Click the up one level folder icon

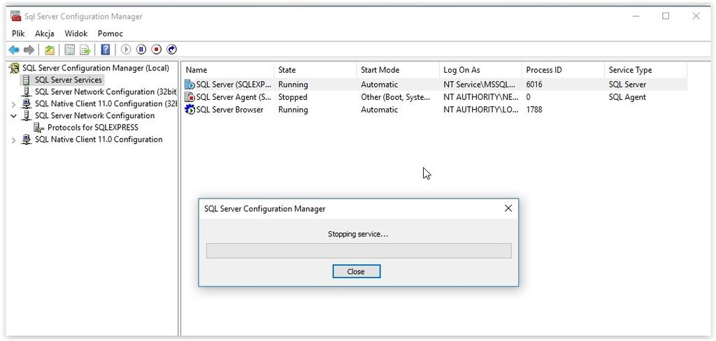(x=50, y=50)
